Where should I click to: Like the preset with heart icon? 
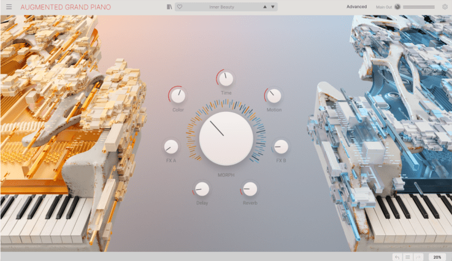180,7
